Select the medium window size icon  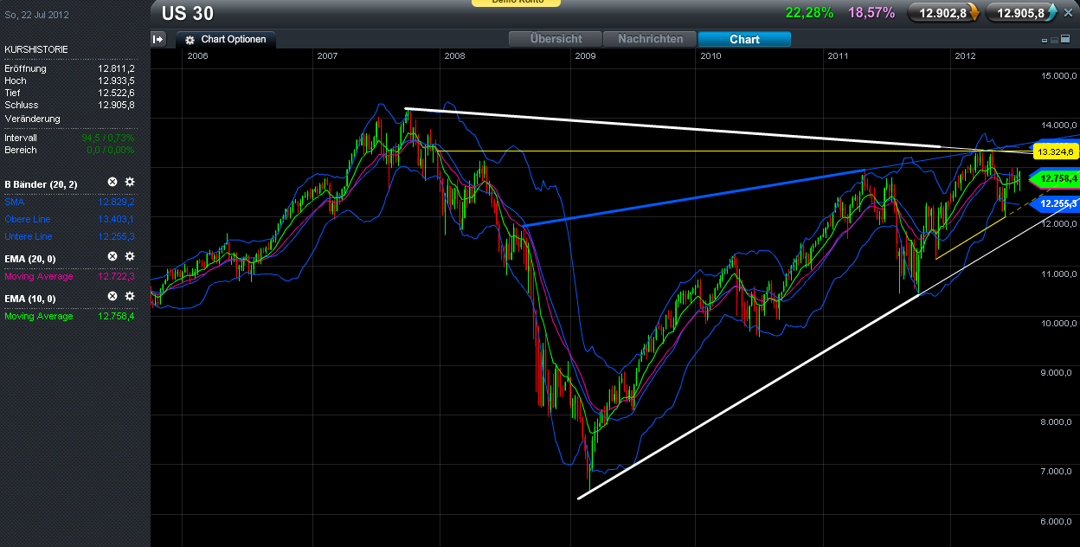(1054, 40)
